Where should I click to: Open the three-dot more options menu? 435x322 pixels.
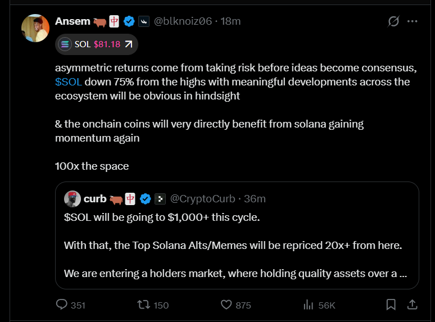tap(413, 21)
